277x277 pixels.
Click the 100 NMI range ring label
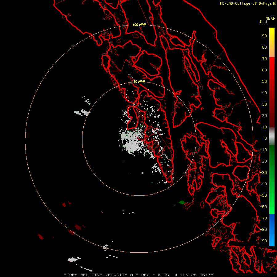tap(139, 25)
